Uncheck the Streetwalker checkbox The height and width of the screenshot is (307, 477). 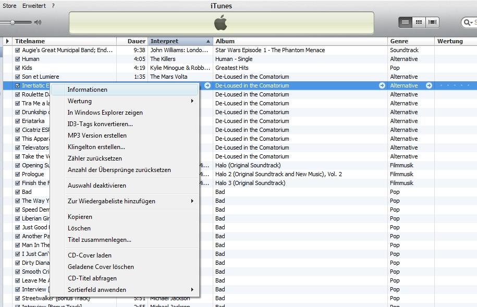pos(18,298)
